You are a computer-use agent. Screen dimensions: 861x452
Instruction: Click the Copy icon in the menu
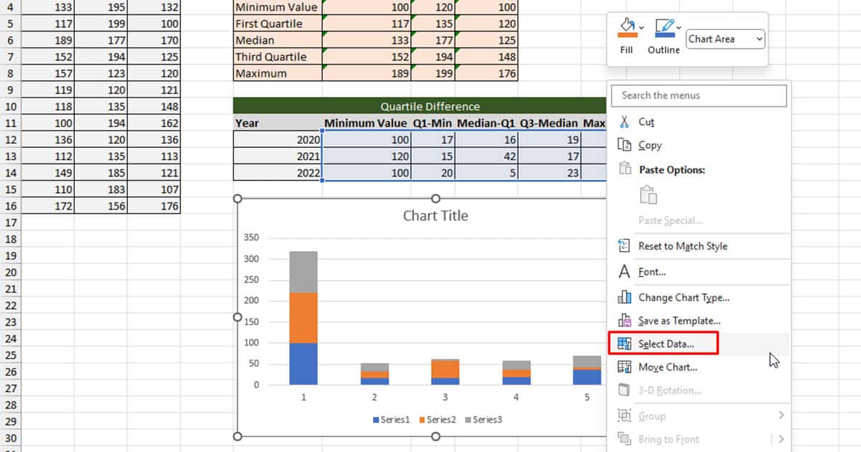tap(626, 145)
